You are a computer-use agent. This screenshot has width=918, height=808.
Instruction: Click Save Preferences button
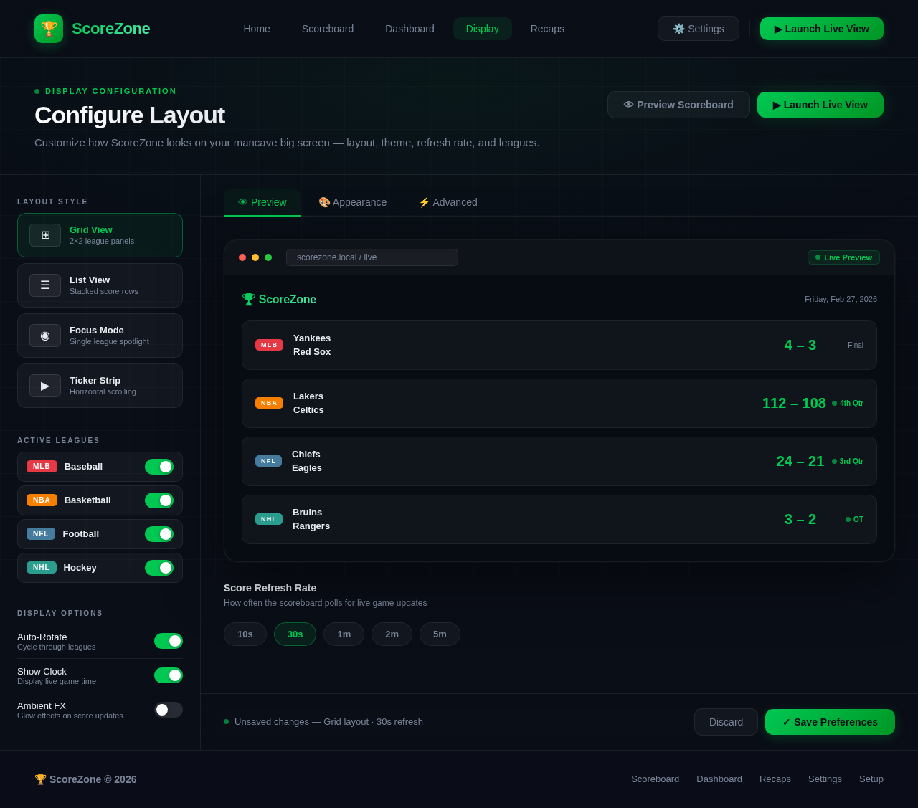tap(830, 722)
